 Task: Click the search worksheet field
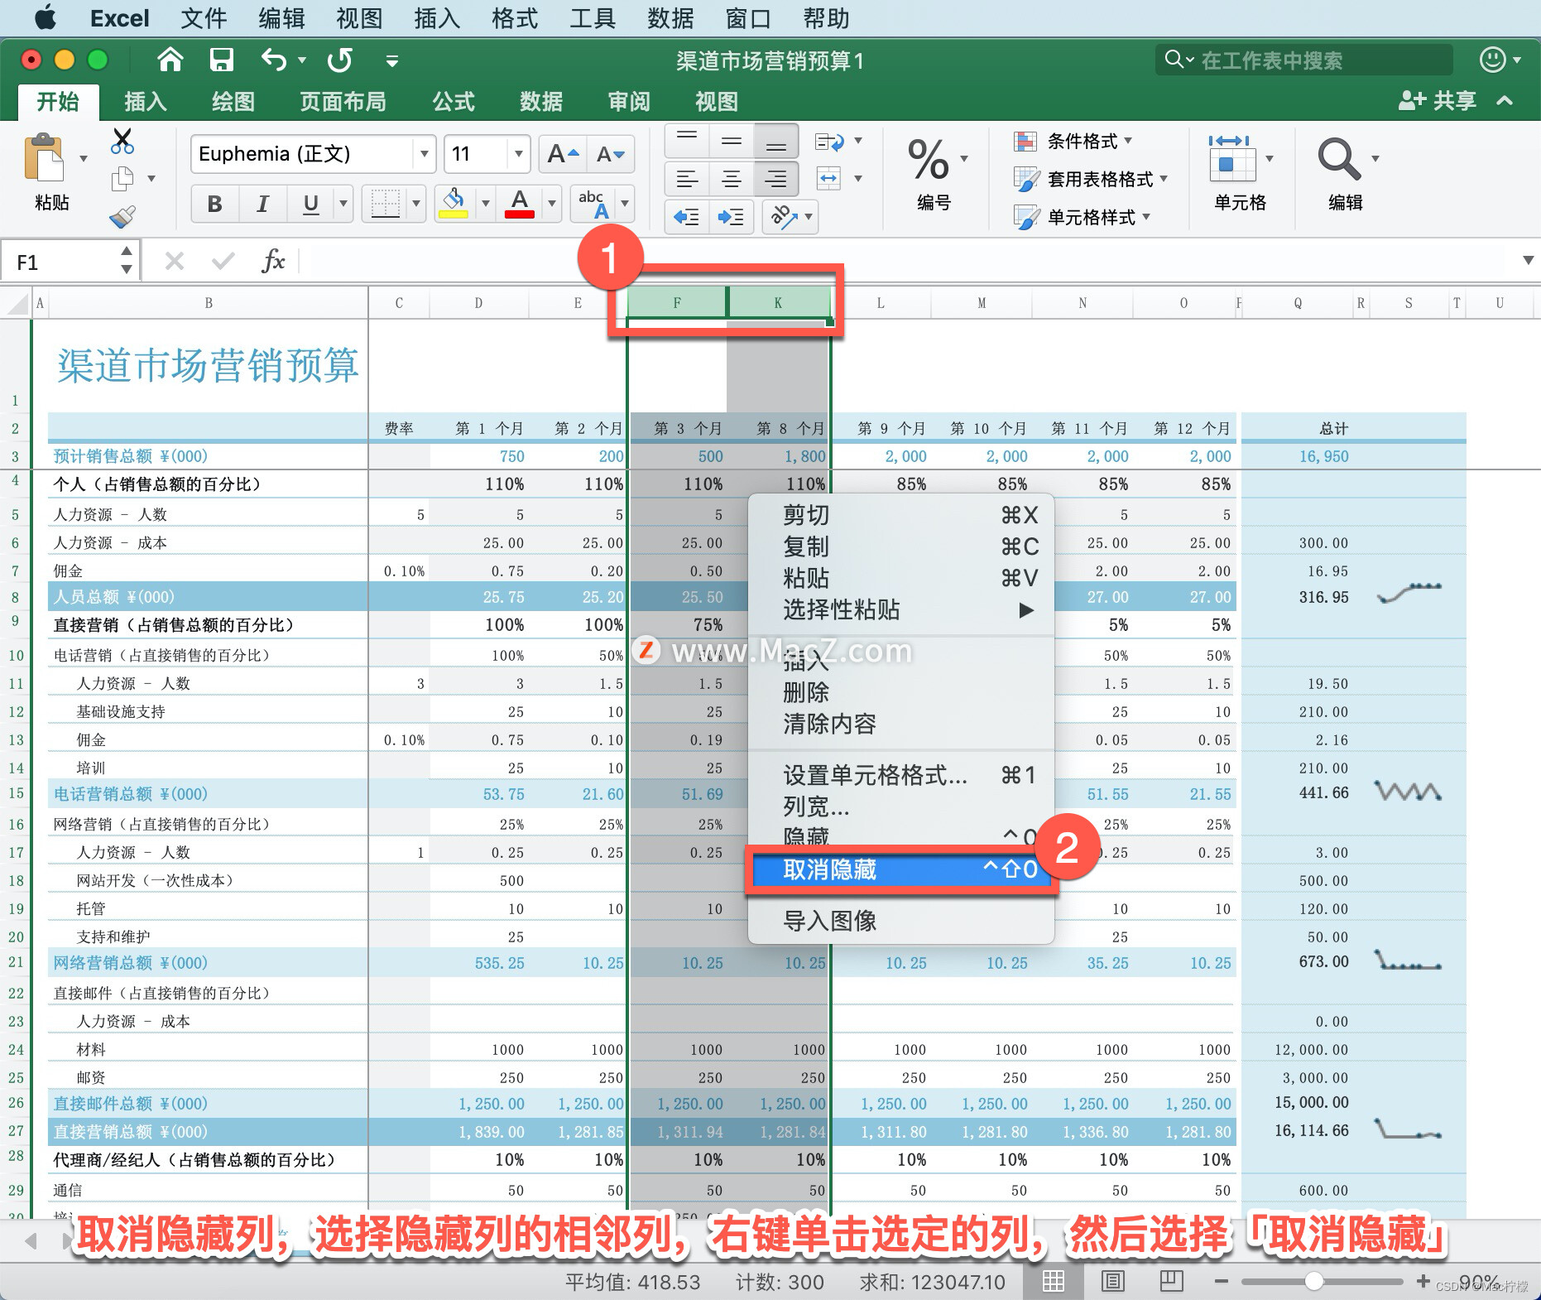(x=1304, y=60)
